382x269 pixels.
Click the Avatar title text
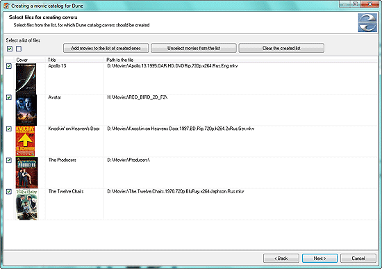[54, 97]
